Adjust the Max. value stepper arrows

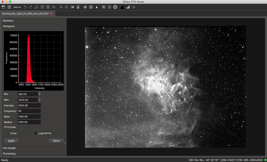click(39, 100)
